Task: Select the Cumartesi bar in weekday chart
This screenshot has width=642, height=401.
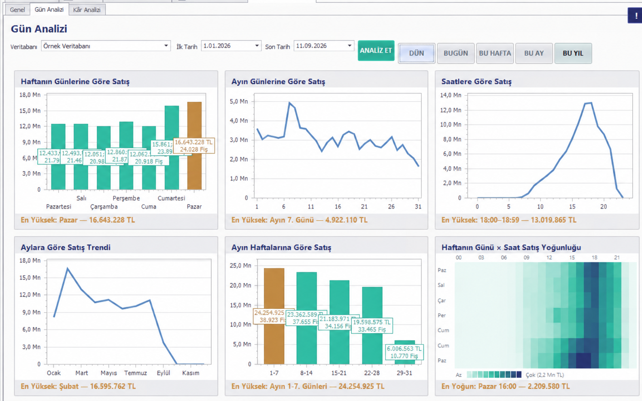Action: pos(172,148)
